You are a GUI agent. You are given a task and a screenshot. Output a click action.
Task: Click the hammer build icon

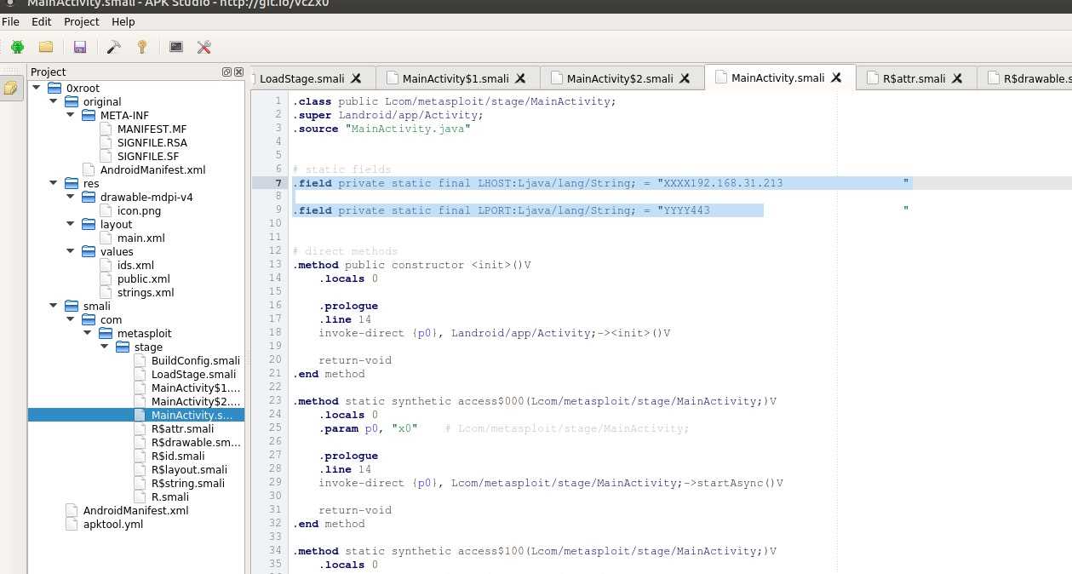point(113,47)
